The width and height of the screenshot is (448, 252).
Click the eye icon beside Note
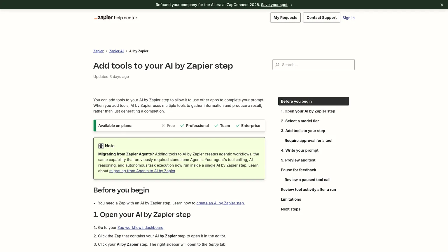point(101,146)
